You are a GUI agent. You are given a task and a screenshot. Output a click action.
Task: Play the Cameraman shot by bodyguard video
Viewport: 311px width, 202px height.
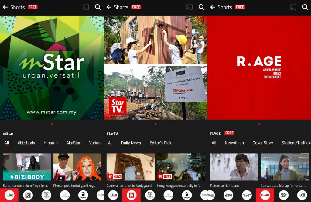pos(131,167)
